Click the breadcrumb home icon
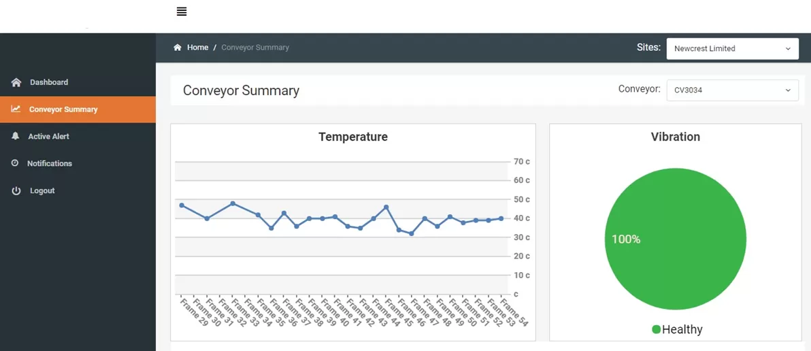Image resolution: width=811 pixels, height=351 pixels. click(178, 48)
